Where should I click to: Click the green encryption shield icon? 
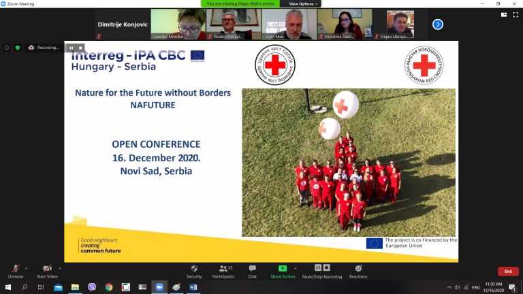click(18, 48)
